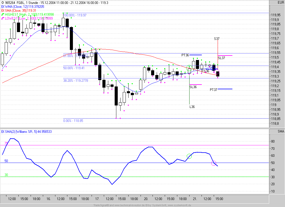Click the SL37 stop loss label

click(x=221, y=58)
